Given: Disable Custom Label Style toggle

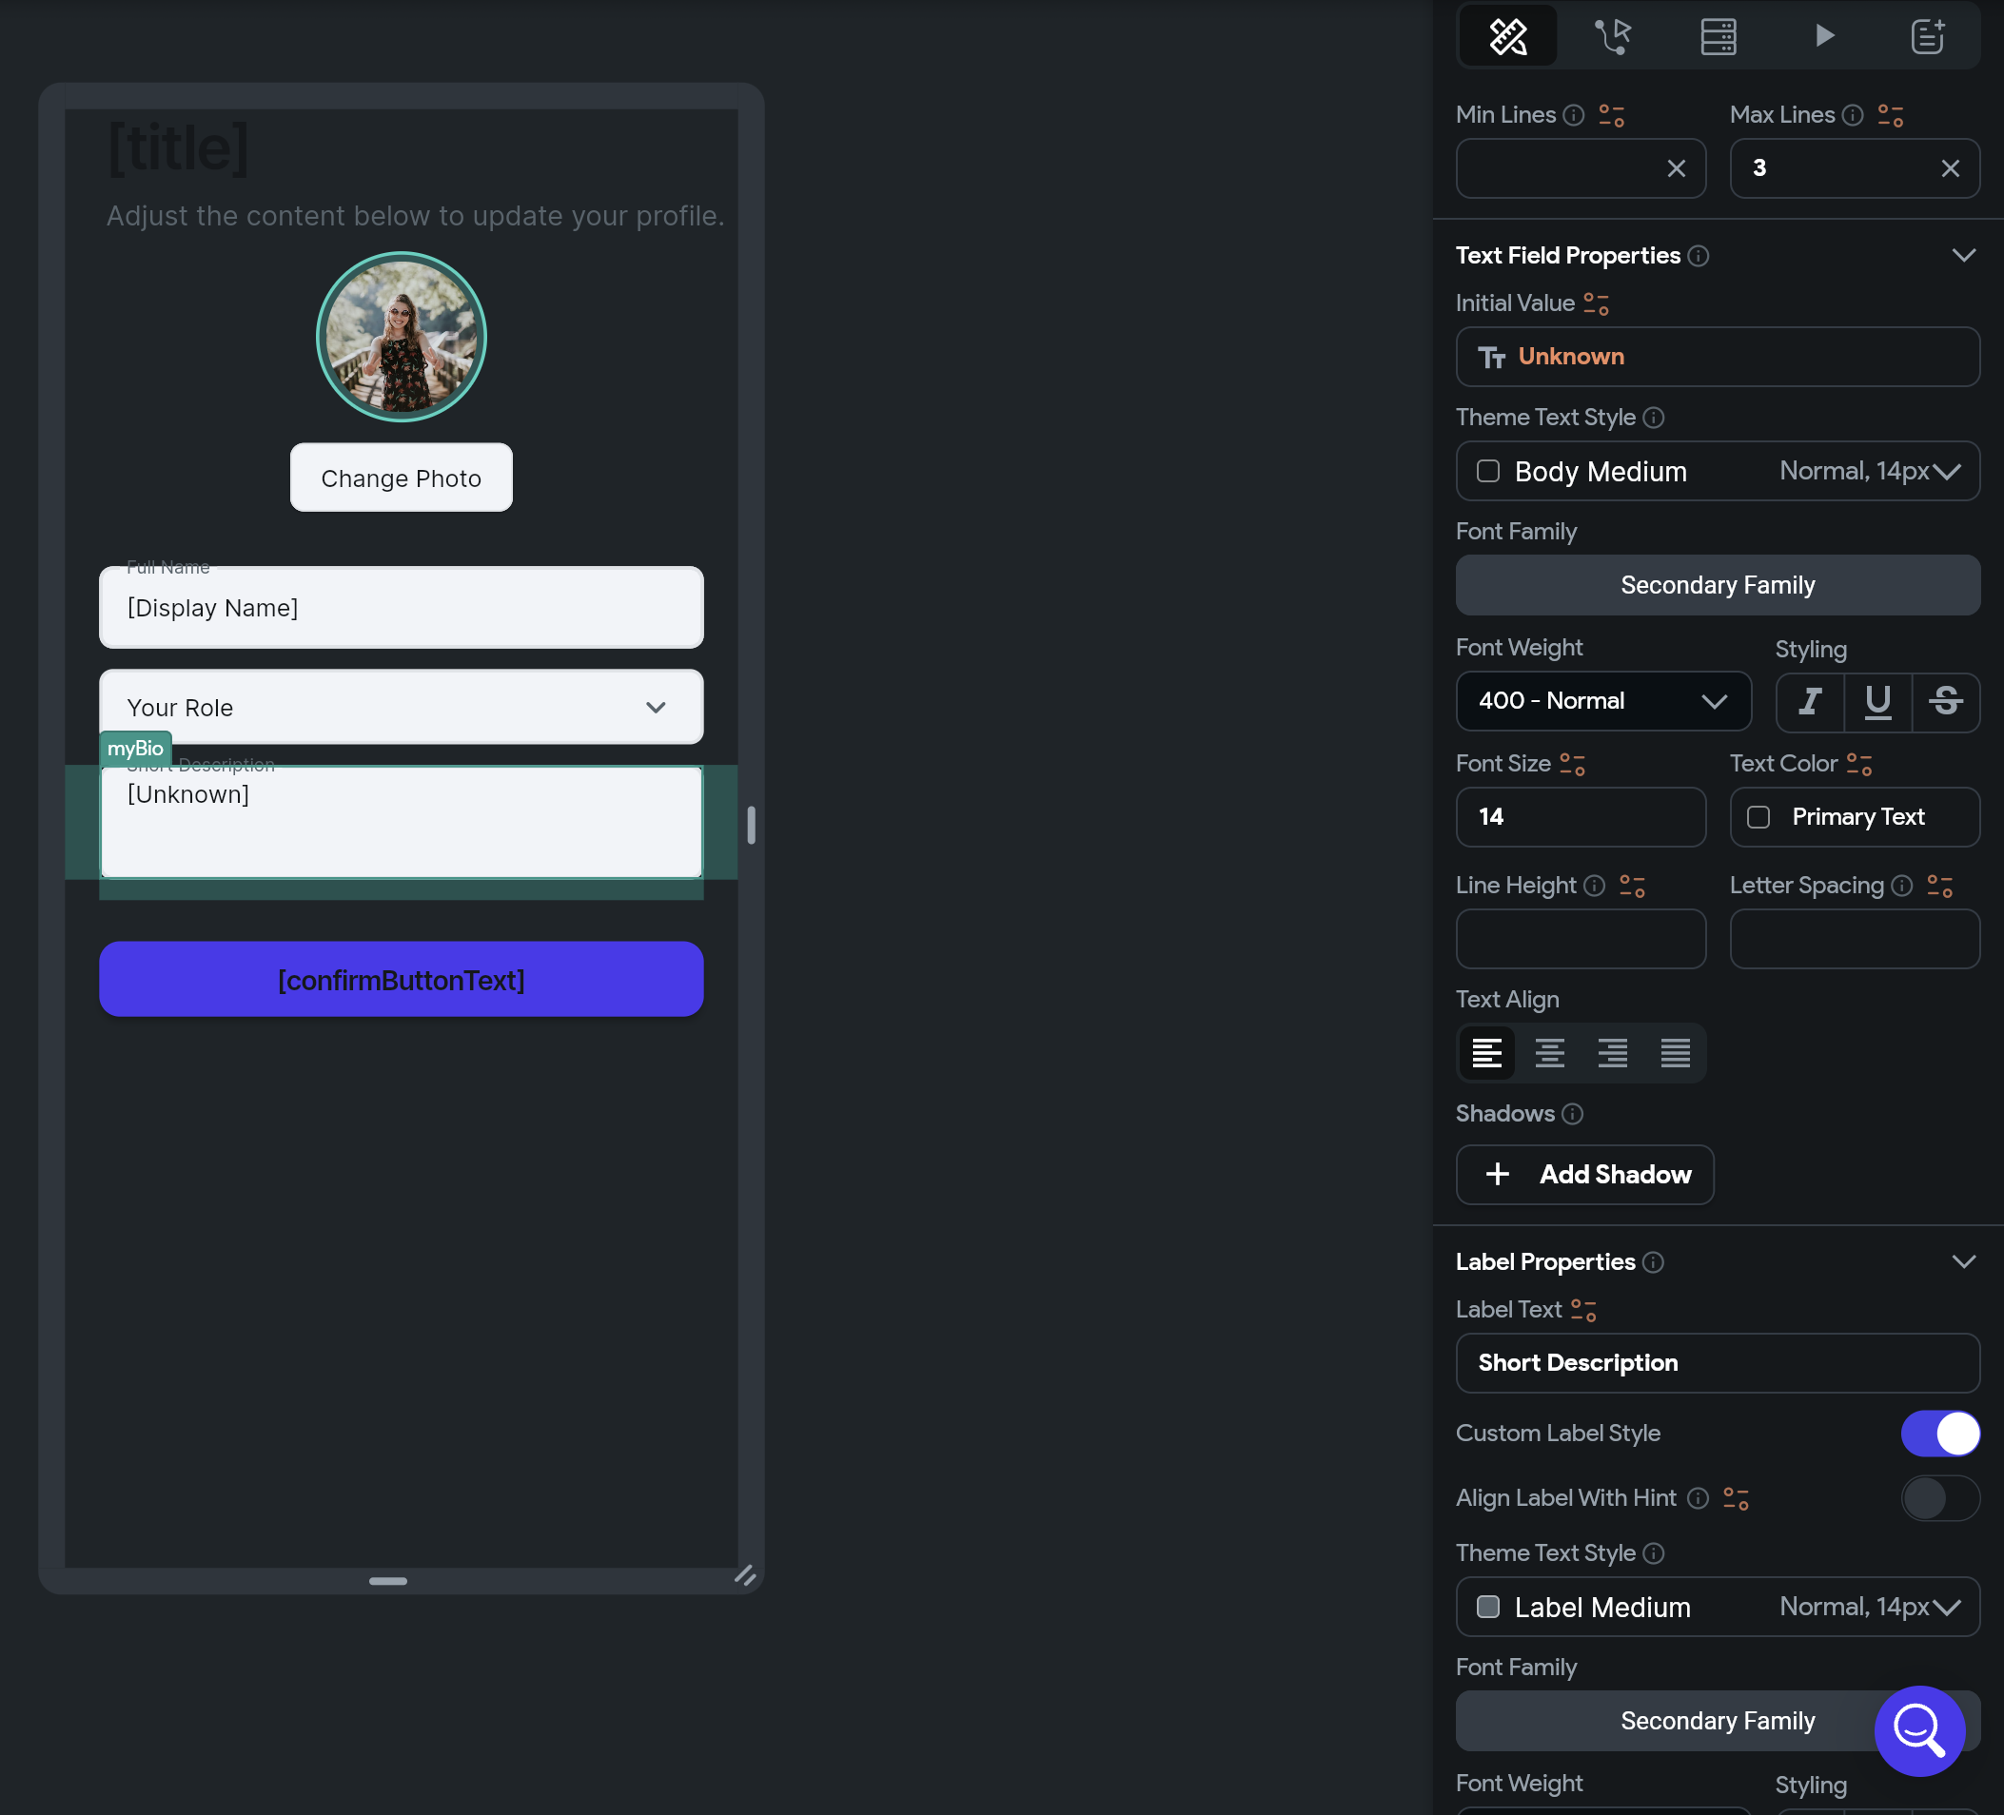Looking at the screenshot, I should click(1939, 1434).
